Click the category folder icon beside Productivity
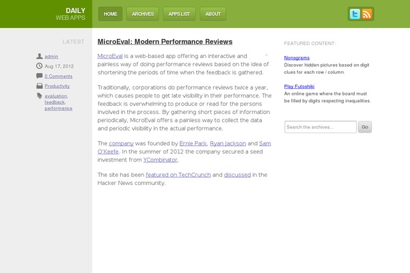Viewport: 410px width, 273px height. coord(40,86)
